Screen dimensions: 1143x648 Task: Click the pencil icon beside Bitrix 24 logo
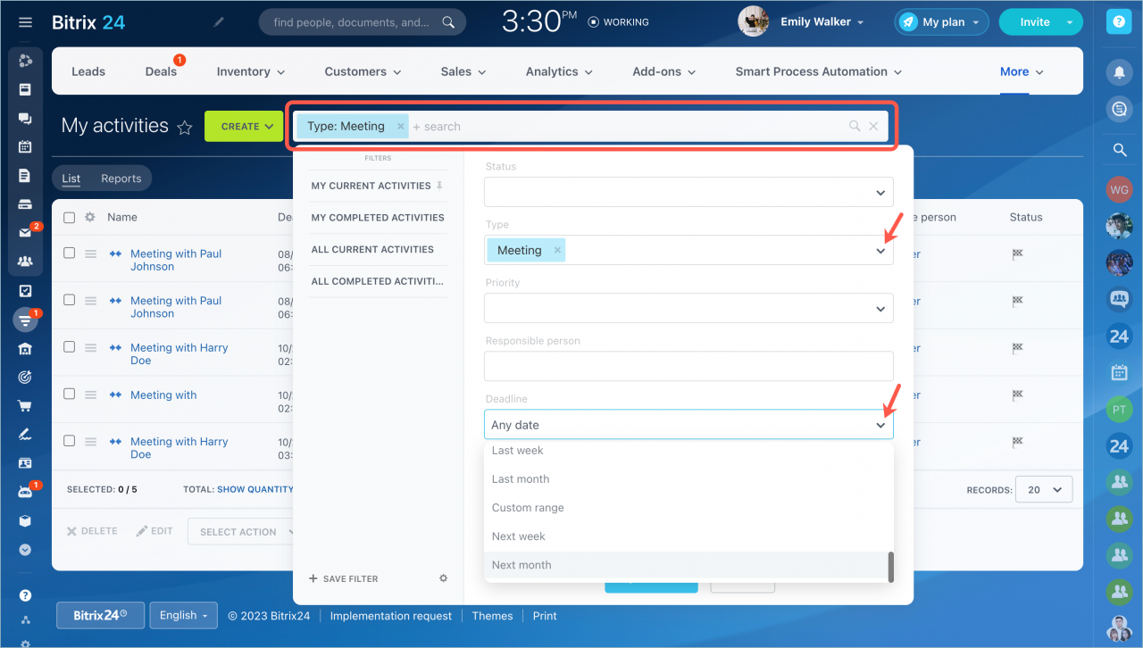[x=220, y=22]
